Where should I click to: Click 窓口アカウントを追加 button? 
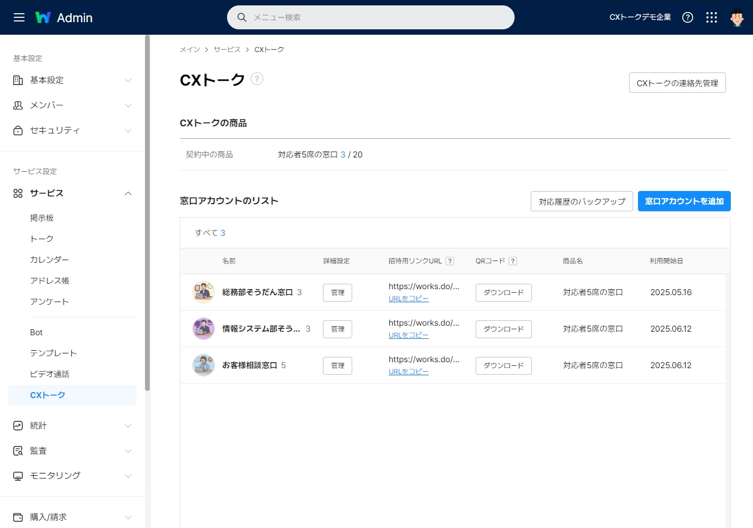[684, 202]
